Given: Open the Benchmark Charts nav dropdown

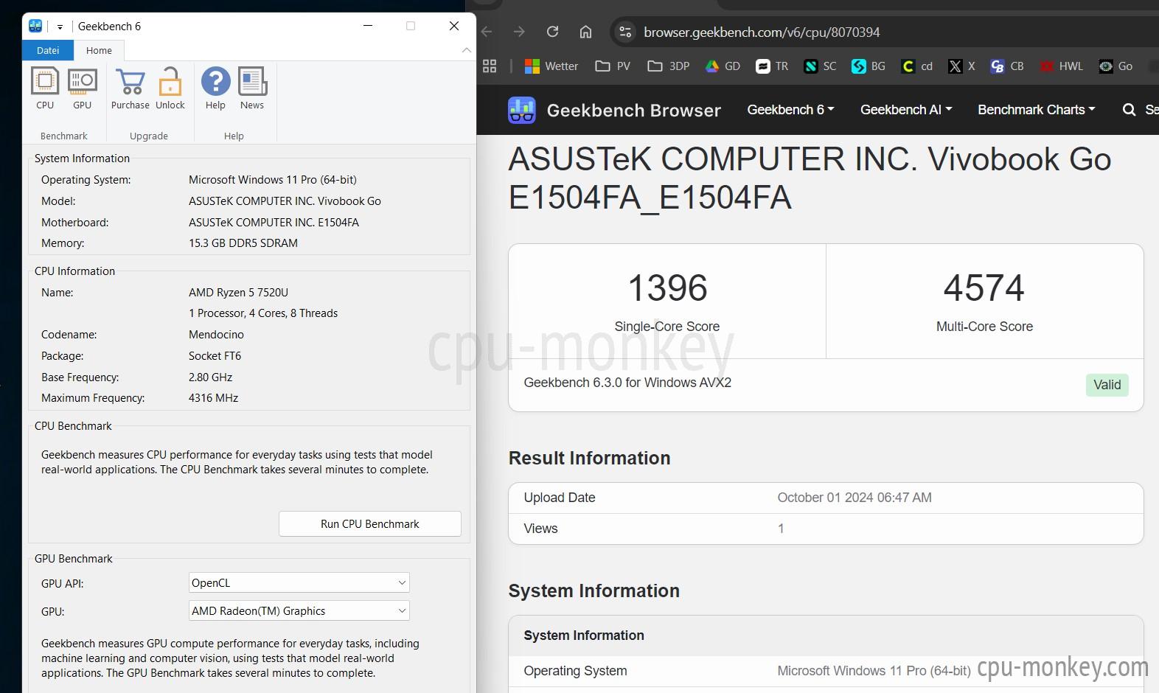Looking at the screenshot, I should [1037, 109].
